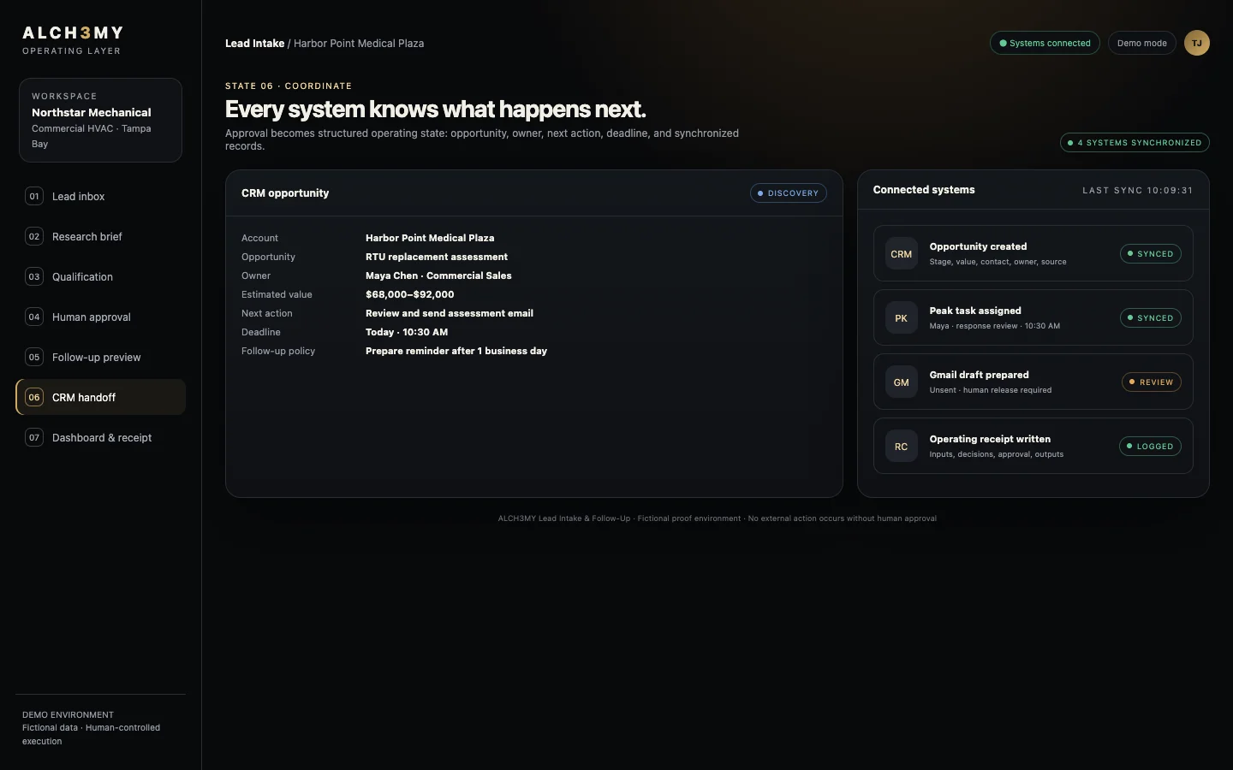The height and width of the screenshot is (770, 1233).
Task: Click the RC receipt system icon
Action: (901, 447)
